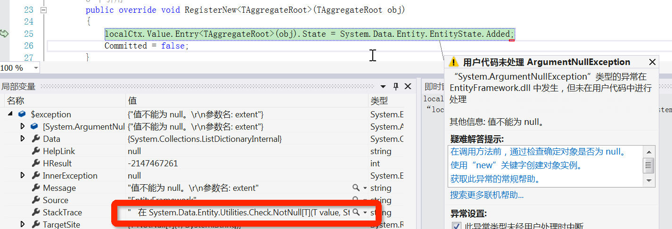The width and height of the screenshot is (672, 229).
Task: Toggle the 此异常类型未经用户处理时中断 checkbox
Action: [x=456, y=226]
